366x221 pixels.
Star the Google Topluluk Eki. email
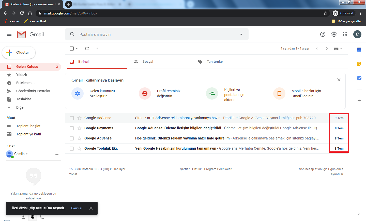79,149
